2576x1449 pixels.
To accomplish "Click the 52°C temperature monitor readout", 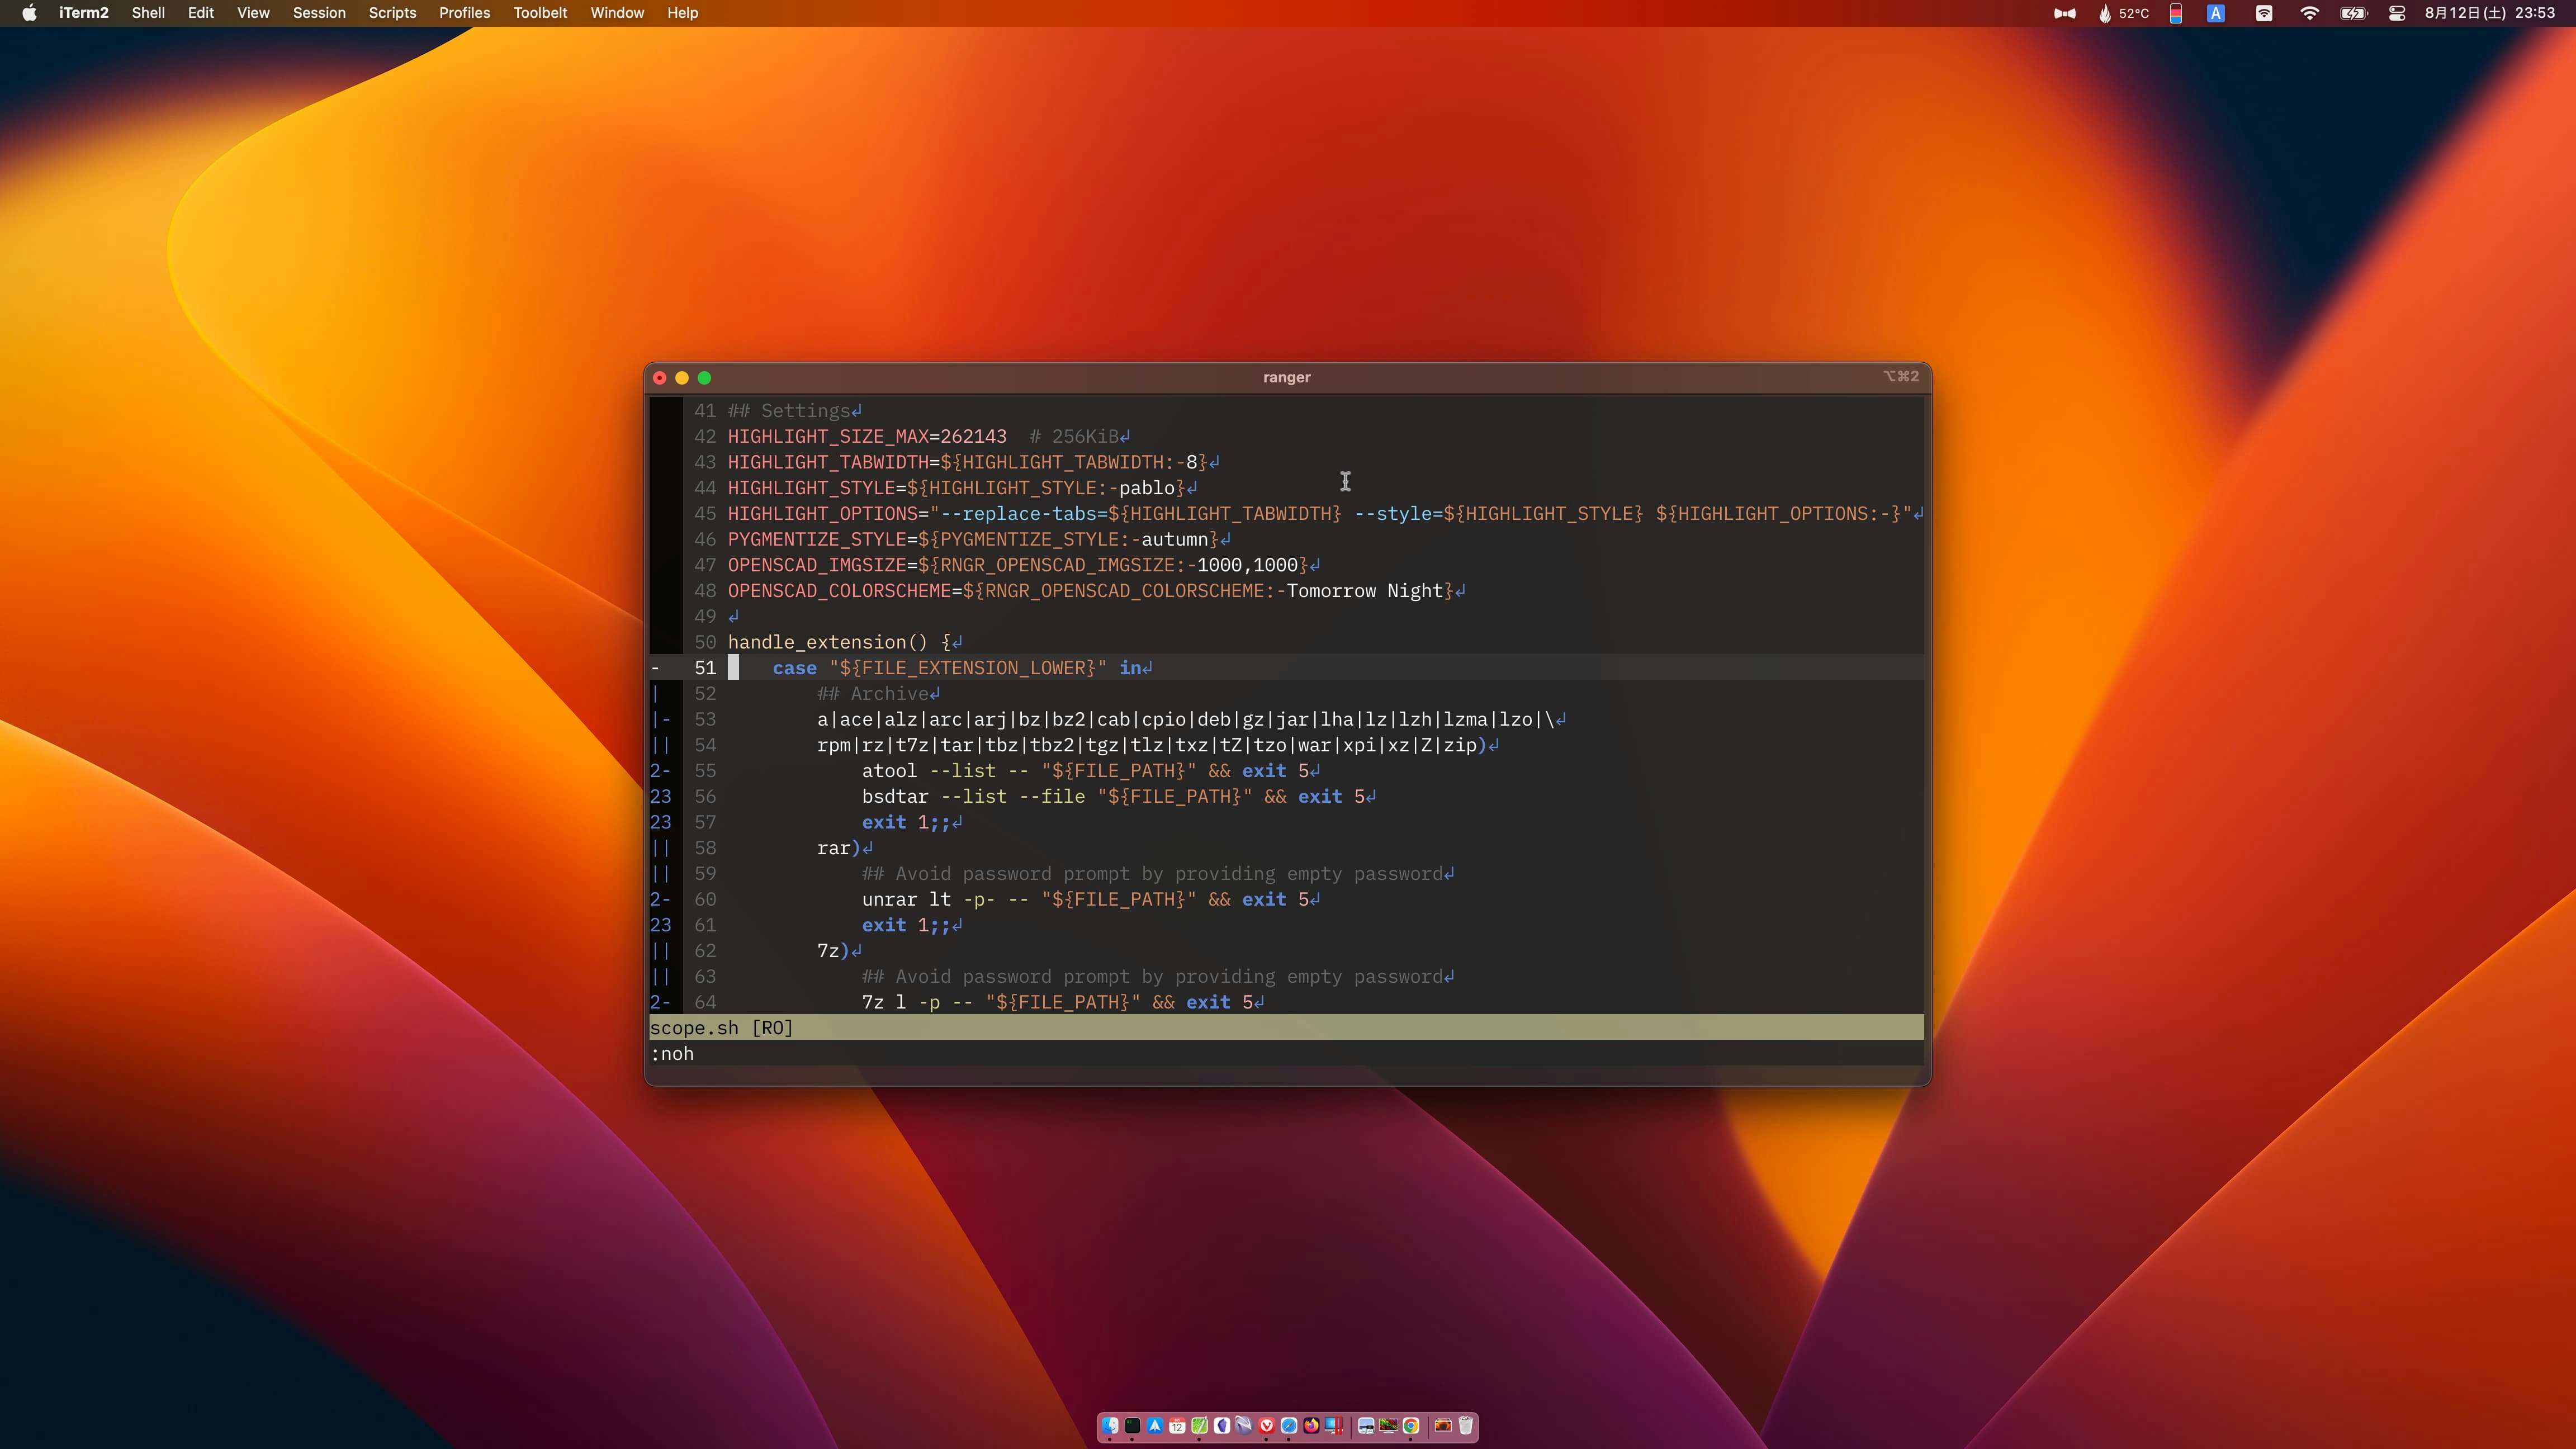I will (2124, 13).
